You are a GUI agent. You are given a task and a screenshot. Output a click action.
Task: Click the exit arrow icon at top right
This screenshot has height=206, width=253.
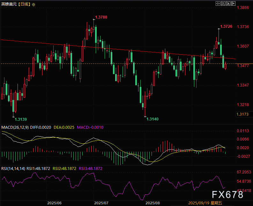click(x=233, y=4)
